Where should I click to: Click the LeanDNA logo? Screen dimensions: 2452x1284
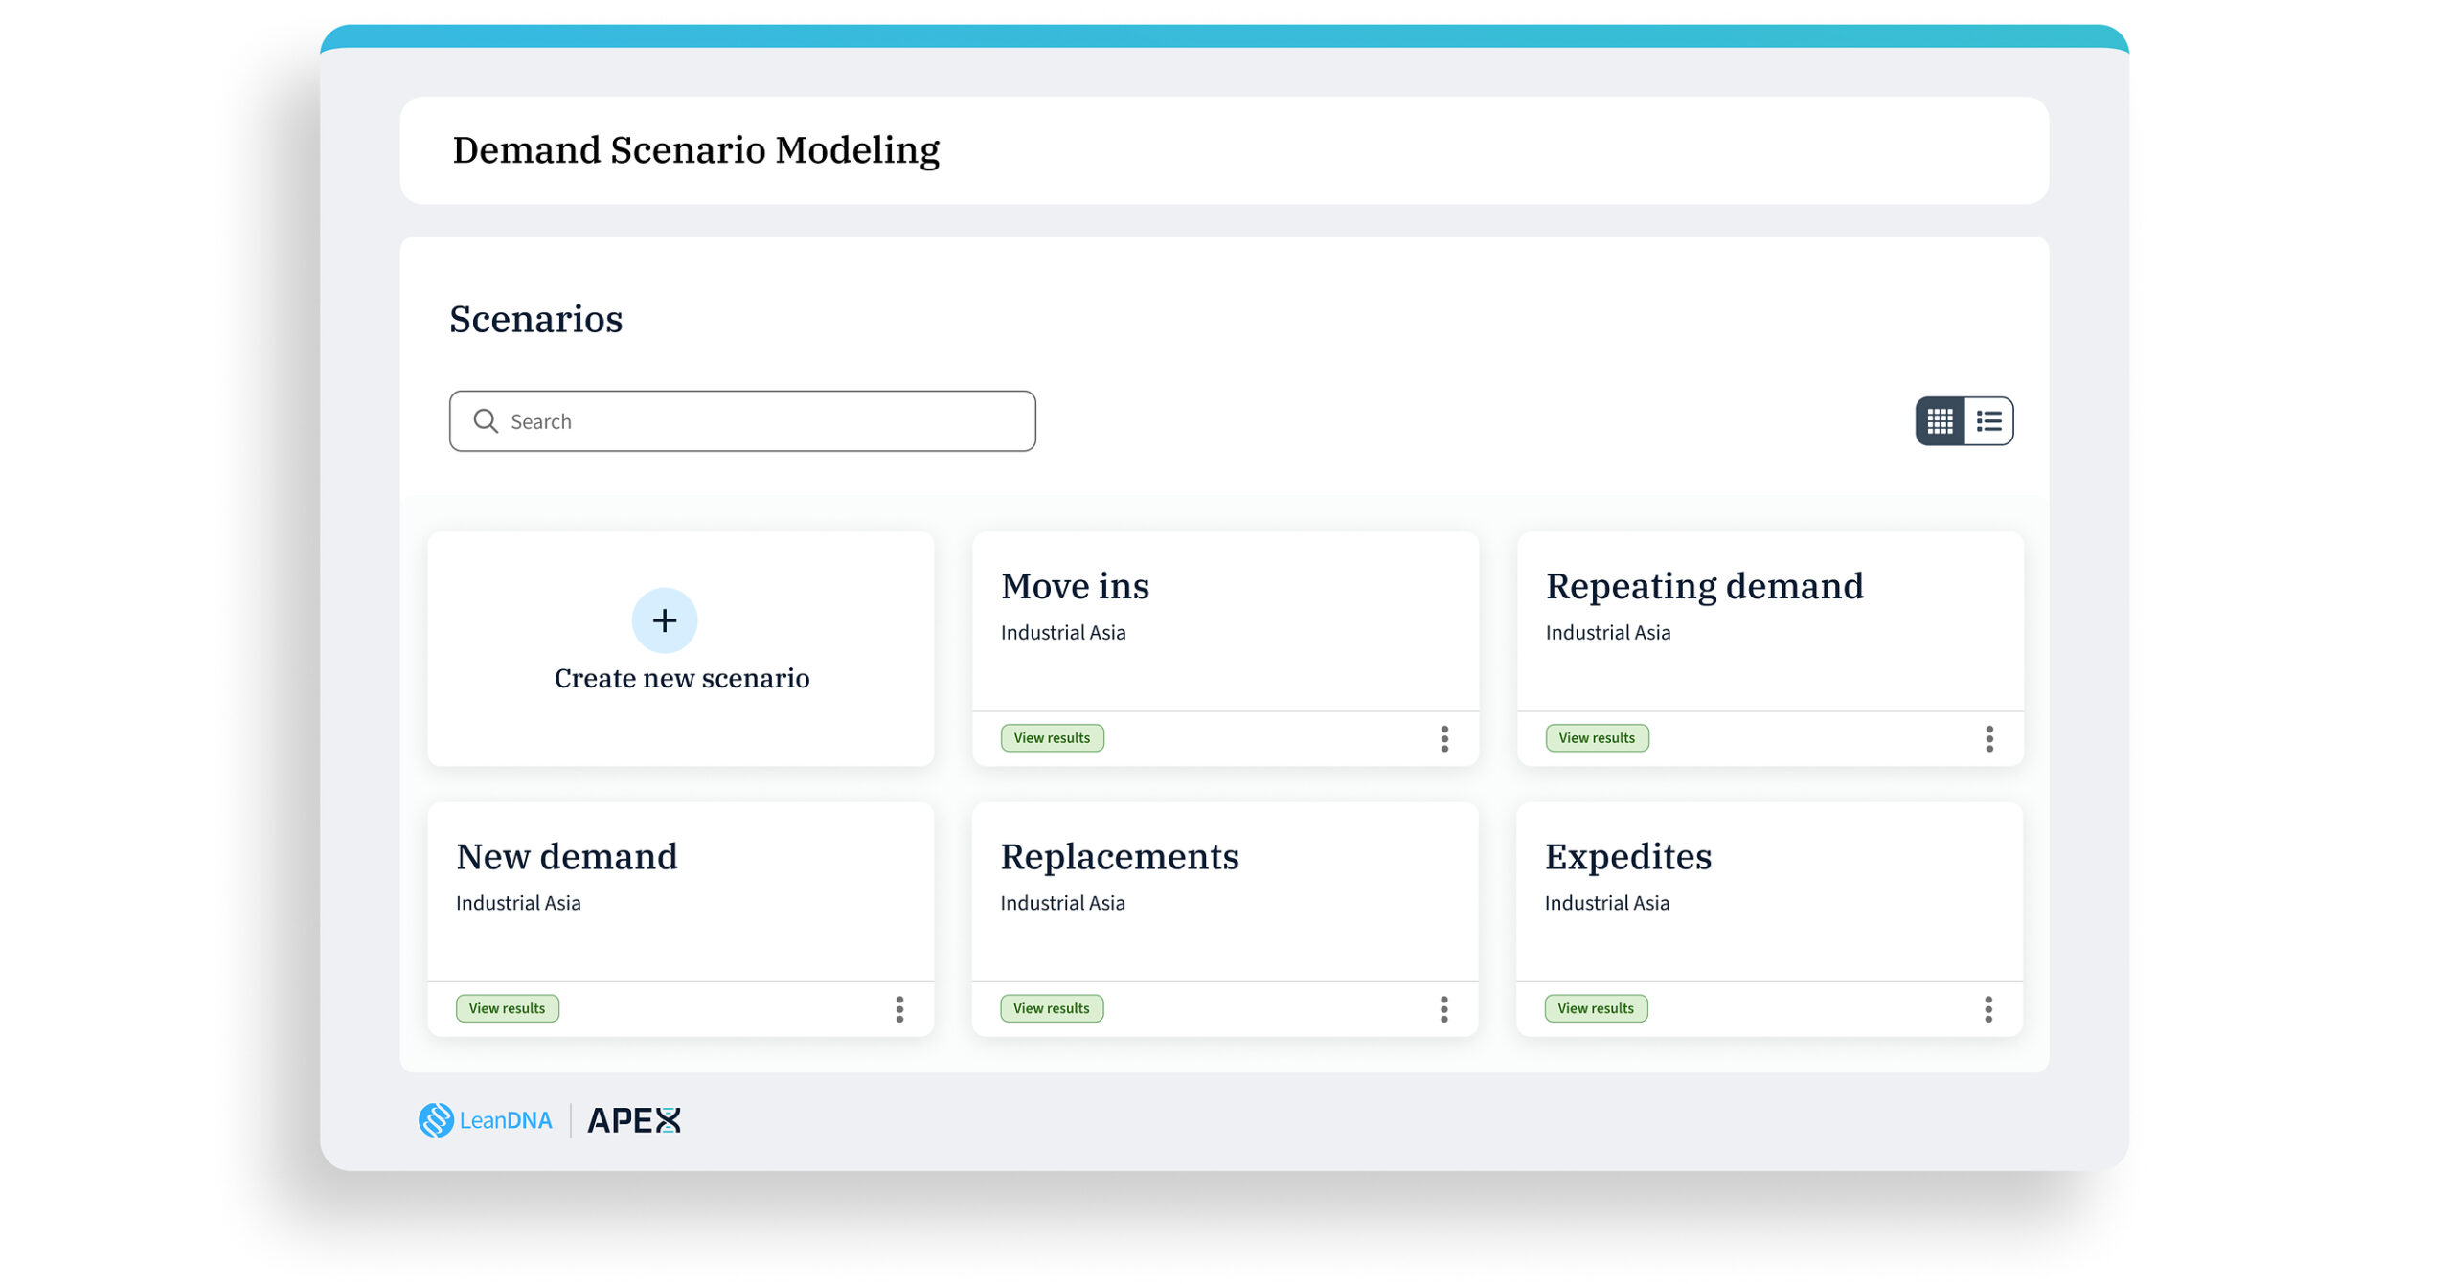tap(486, 1119)
